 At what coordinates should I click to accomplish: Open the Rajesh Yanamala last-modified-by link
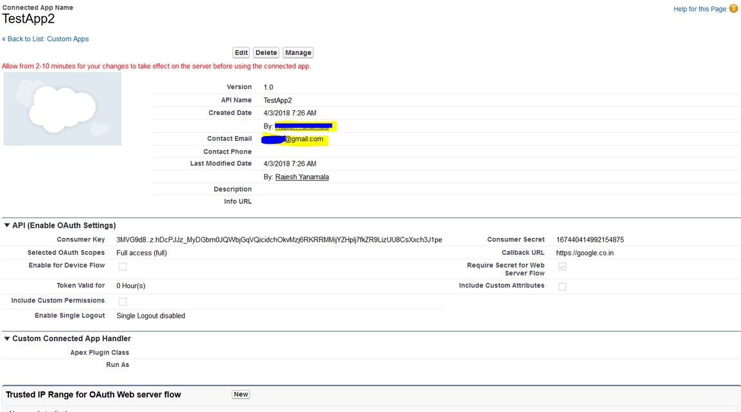[302, 177]
